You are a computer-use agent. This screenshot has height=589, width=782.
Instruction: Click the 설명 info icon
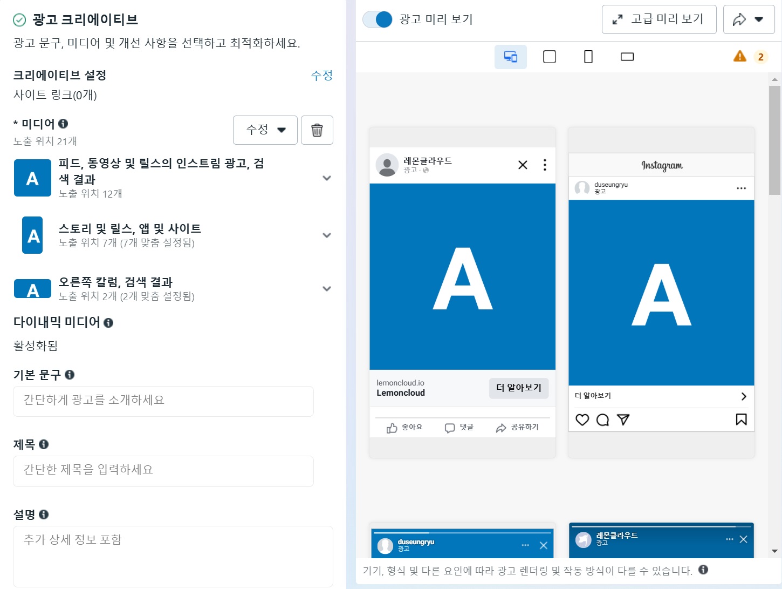(x=44, y=514)
